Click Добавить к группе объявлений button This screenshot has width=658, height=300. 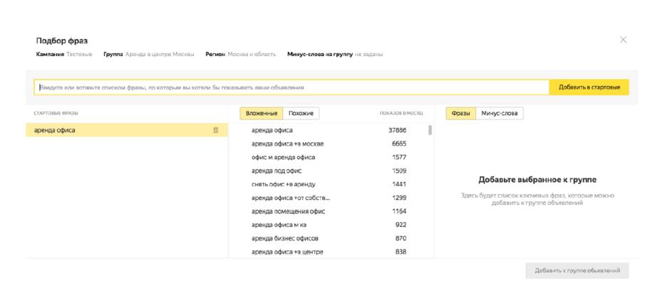[577, 271]
